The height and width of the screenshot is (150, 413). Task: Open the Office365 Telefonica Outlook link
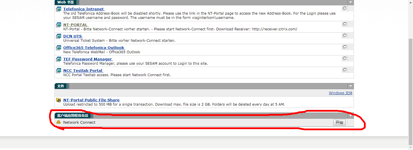point(94,48)
